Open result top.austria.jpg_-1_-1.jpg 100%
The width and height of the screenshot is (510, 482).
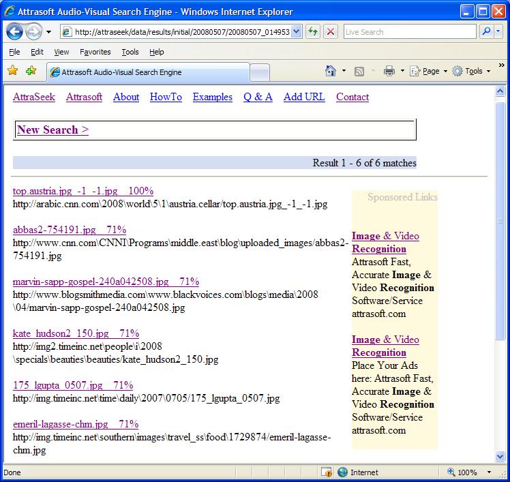click(x=83, y=191)
